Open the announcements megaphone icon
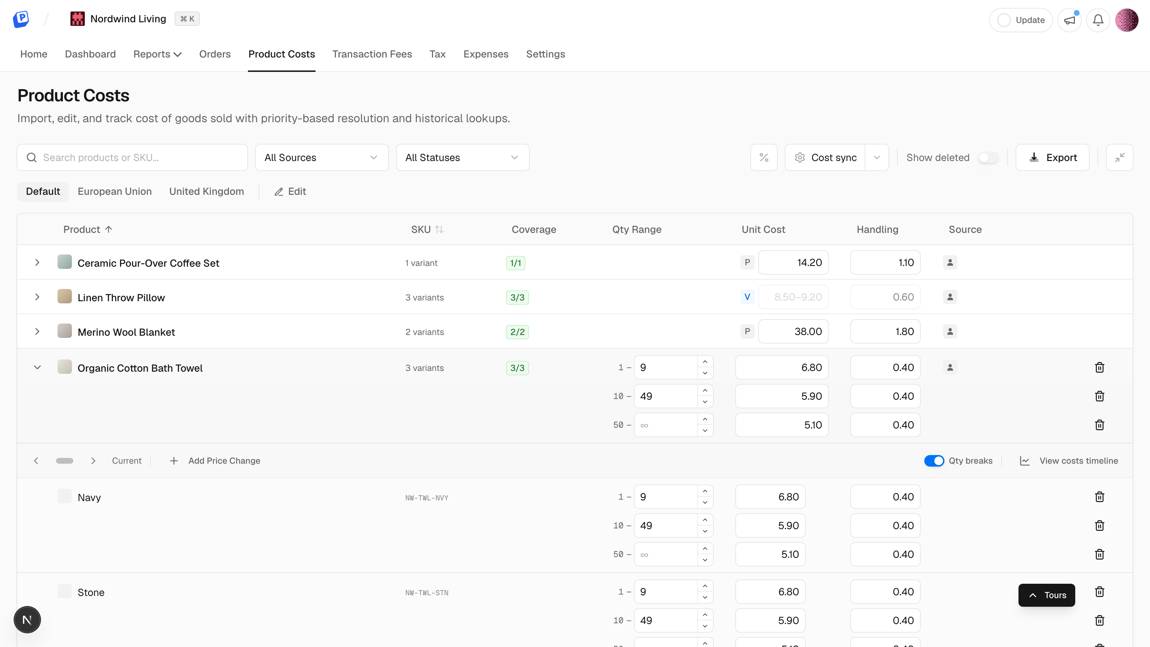Image resolution: width=1150 pixels, height=647 pixels. [1069, 20]
